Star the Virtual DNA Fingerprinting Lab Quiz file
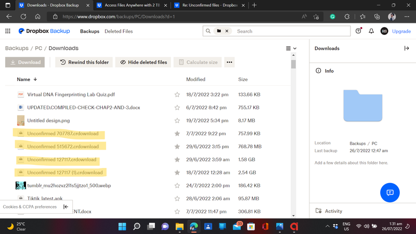The image size is (416, 234). 177,95
